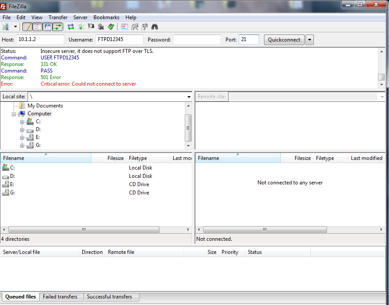Screen dimensions: 389x305
Task: Click the FileZilla title bar logo
Action: coord(3,6)
